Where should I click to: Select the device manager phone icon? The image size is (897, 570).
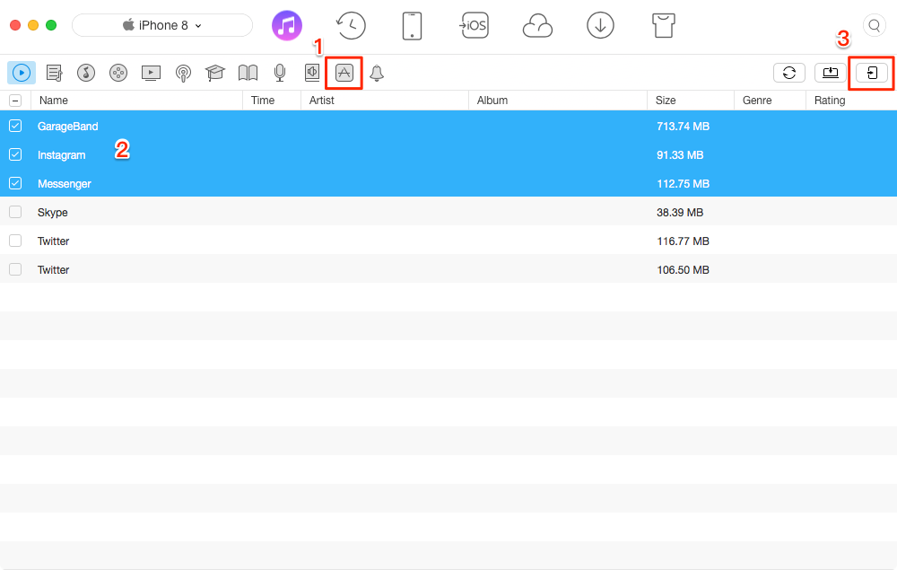(x=412, y=26)
